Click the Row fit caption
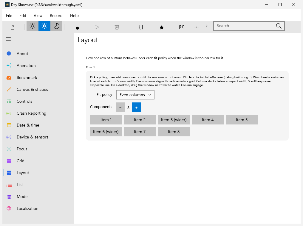 pos(91,67)
